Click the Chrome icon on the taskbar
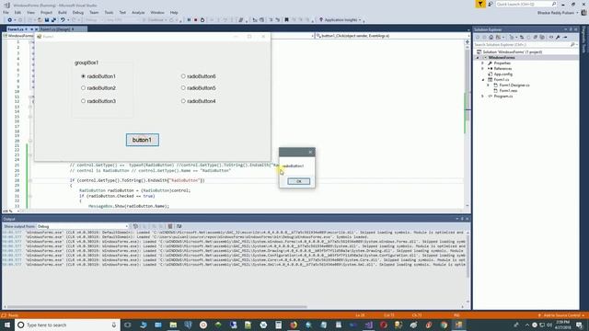Screen dimensions: 589x331 (444, 325)
